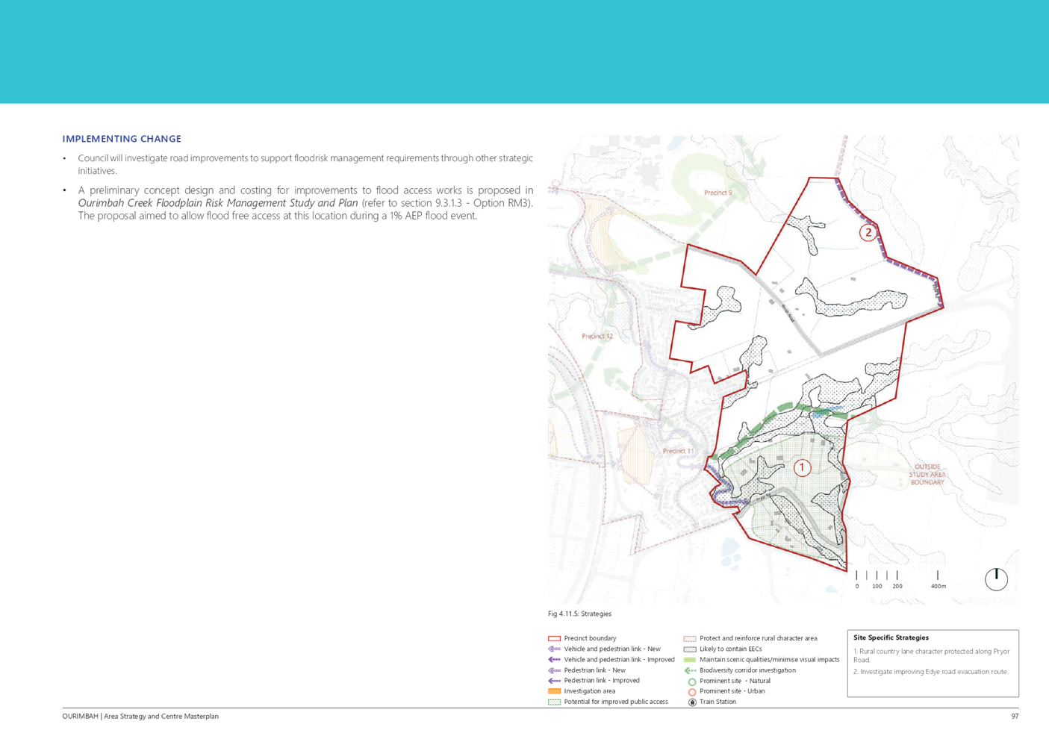This screenshot has width=1049, height=742.
Task: Click the orange Investigation area legend swatch
Action: tap(554, 691)
